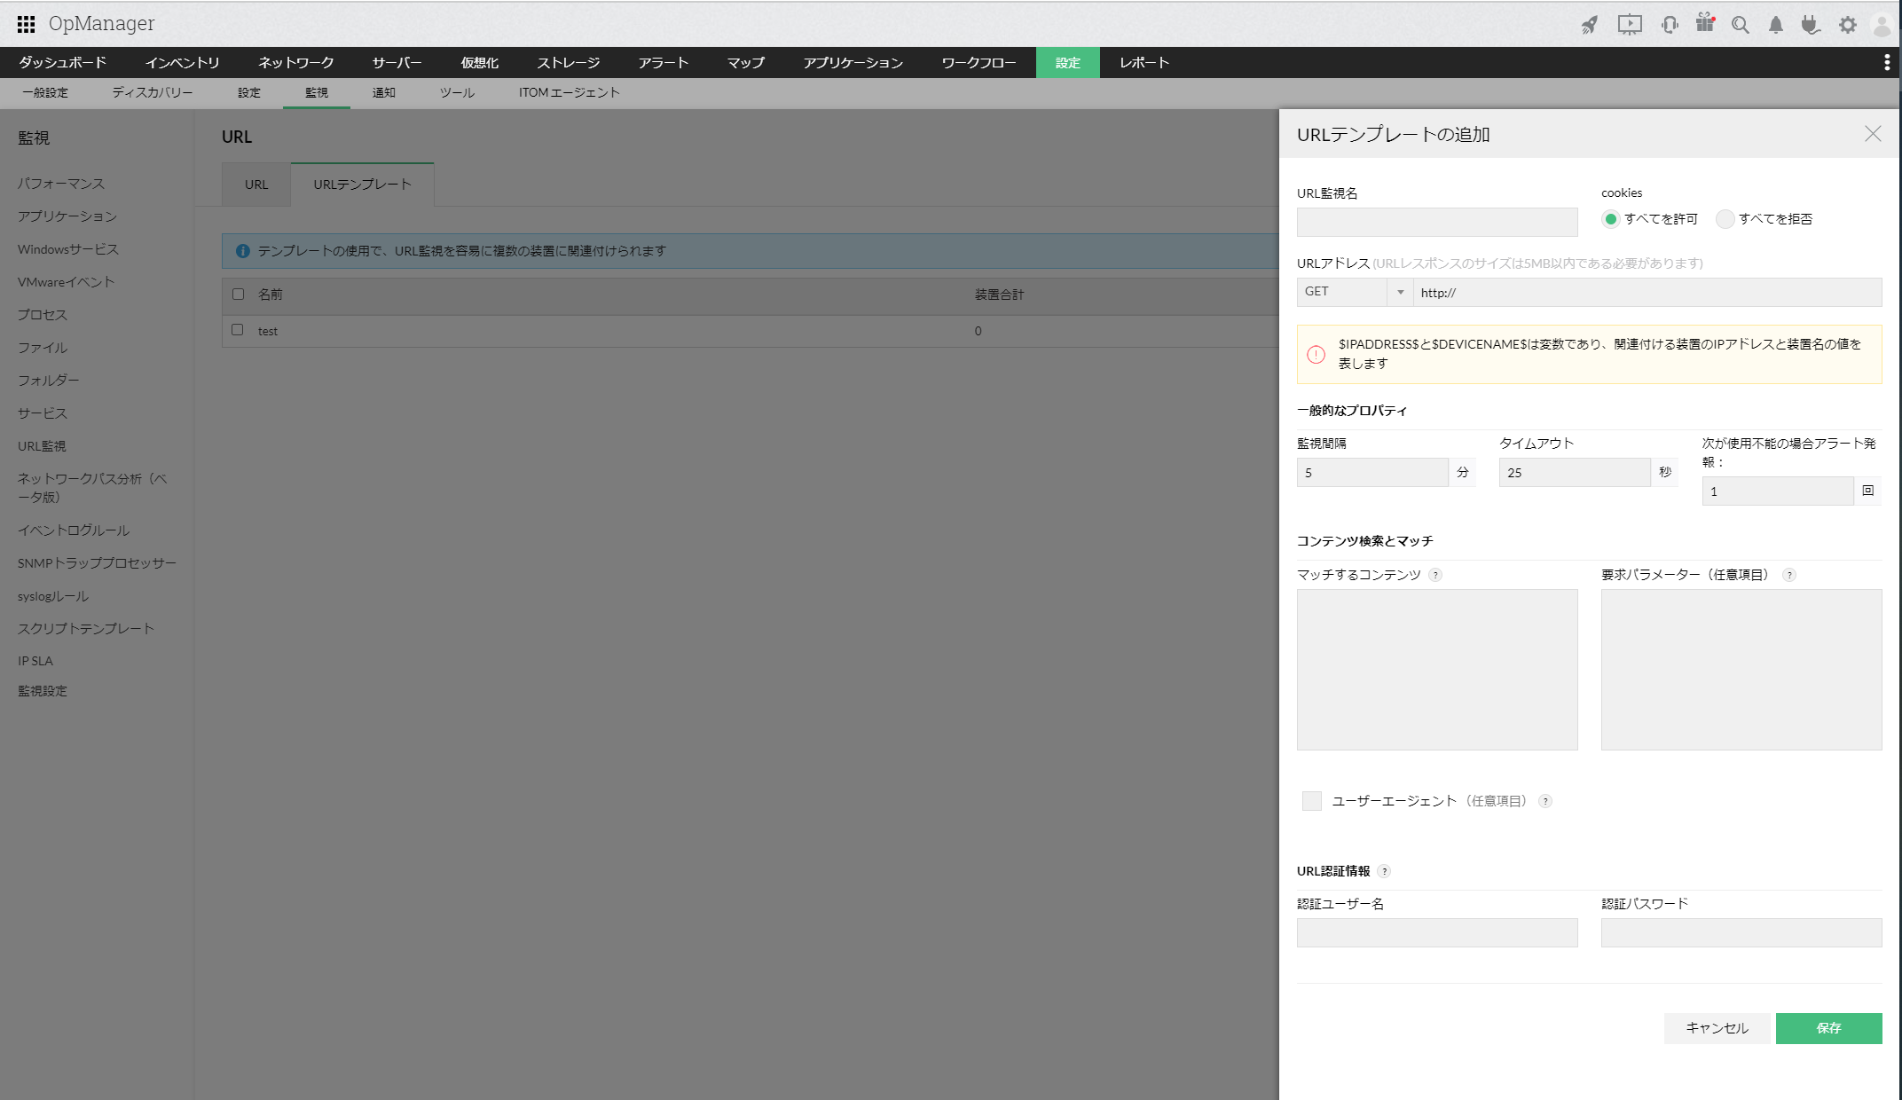Open the GET method dropdown
This screenshot has height=1100, width=1902.
(1354, 292)
